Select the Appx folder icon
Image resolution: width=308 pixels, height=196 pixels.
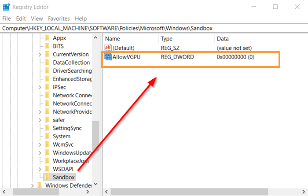click(x=47, y=38)
